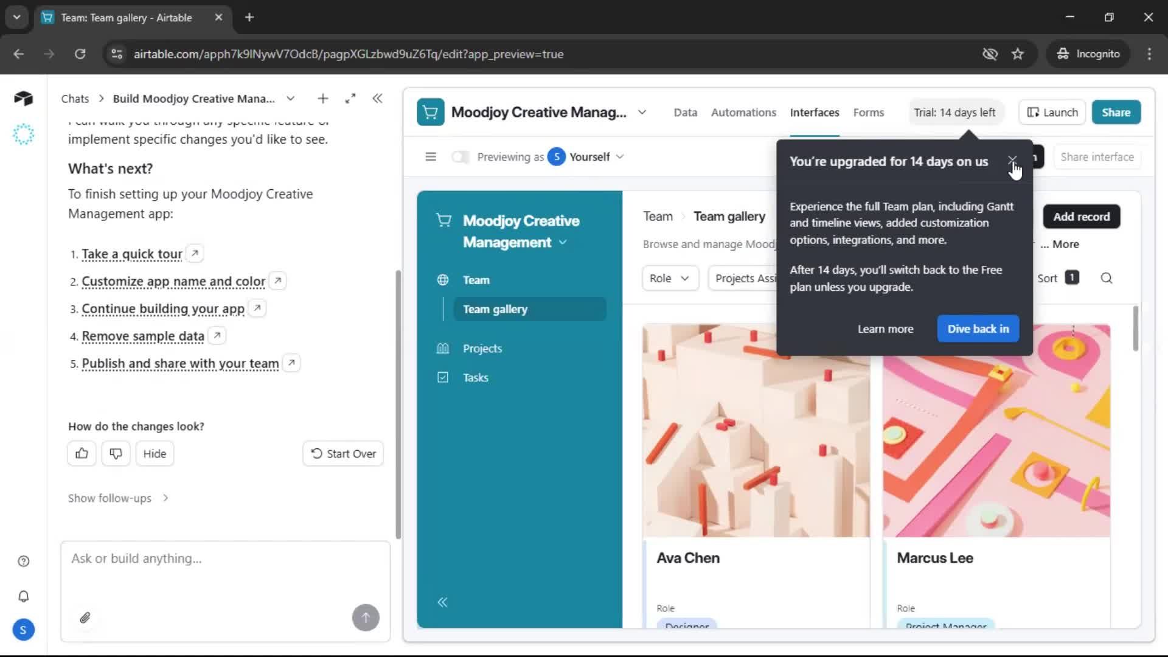Image resolution: width=1168 pixels, height=657 pixels.
Task: Select the Interfaces tab
Action: tap(814, 113)
